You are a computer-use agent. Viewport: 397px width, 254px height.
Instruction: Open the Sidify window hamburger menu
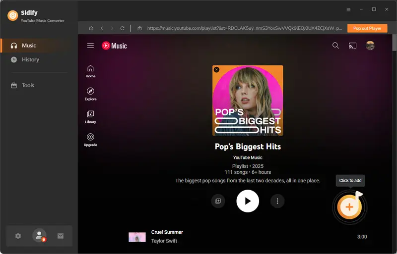[349, 9]
